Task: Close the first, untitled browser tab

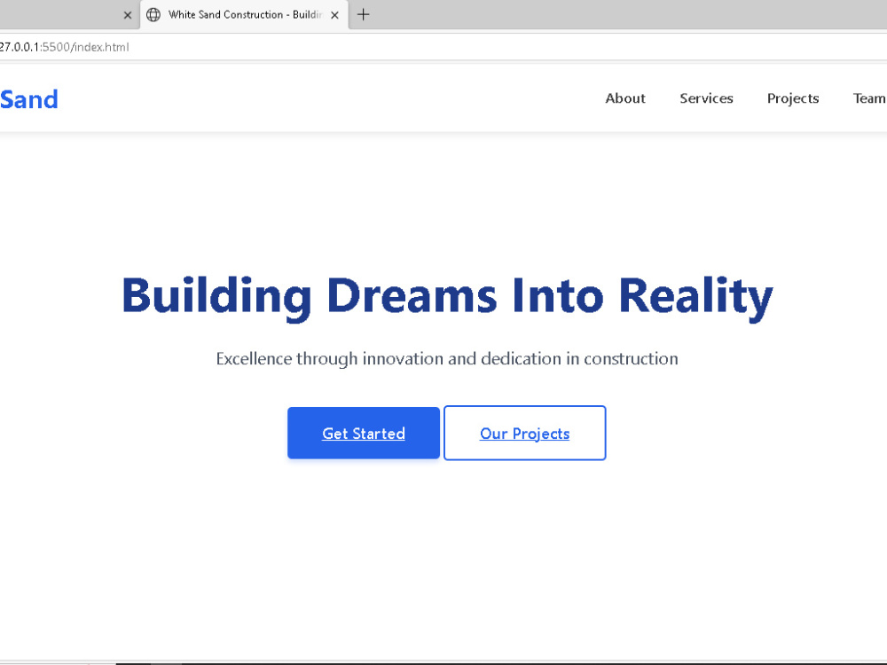Action: [127, 15]
